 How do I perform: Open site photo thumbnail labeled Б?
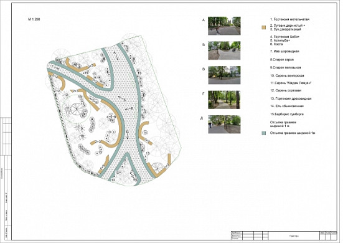tap(224, 50)
